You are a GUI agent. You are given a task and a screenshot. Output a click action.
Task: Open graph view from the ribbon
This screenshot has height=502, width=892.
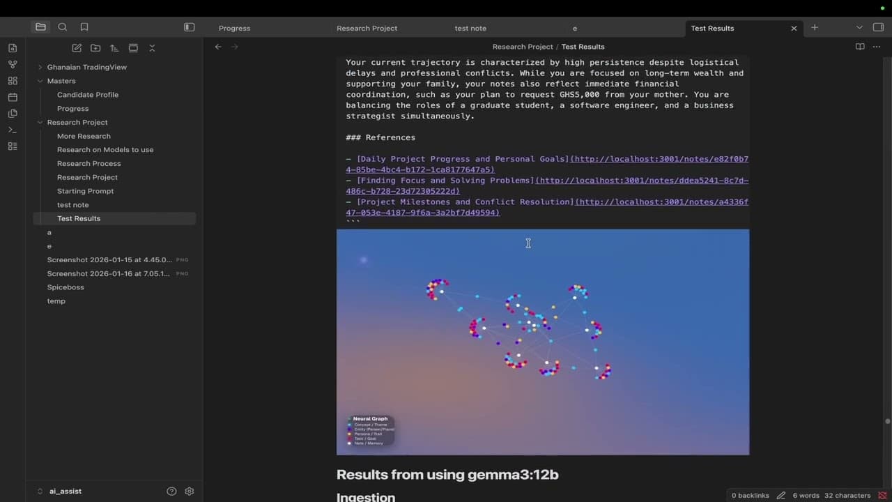[13, 64]
